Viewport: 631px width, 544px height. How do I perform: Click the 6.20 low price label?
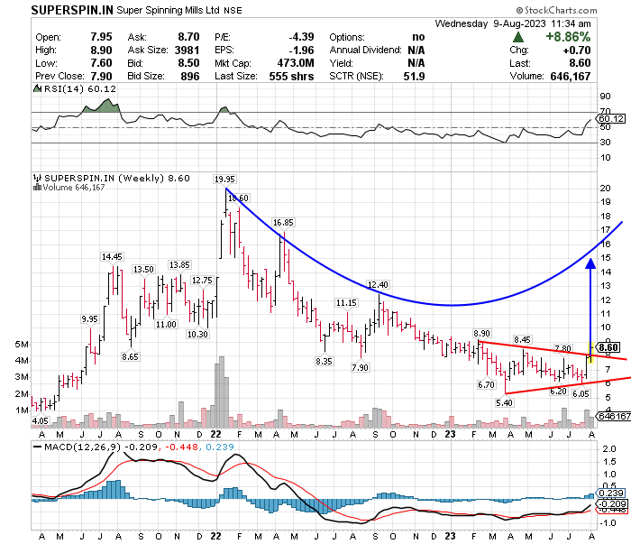(558, 392)
